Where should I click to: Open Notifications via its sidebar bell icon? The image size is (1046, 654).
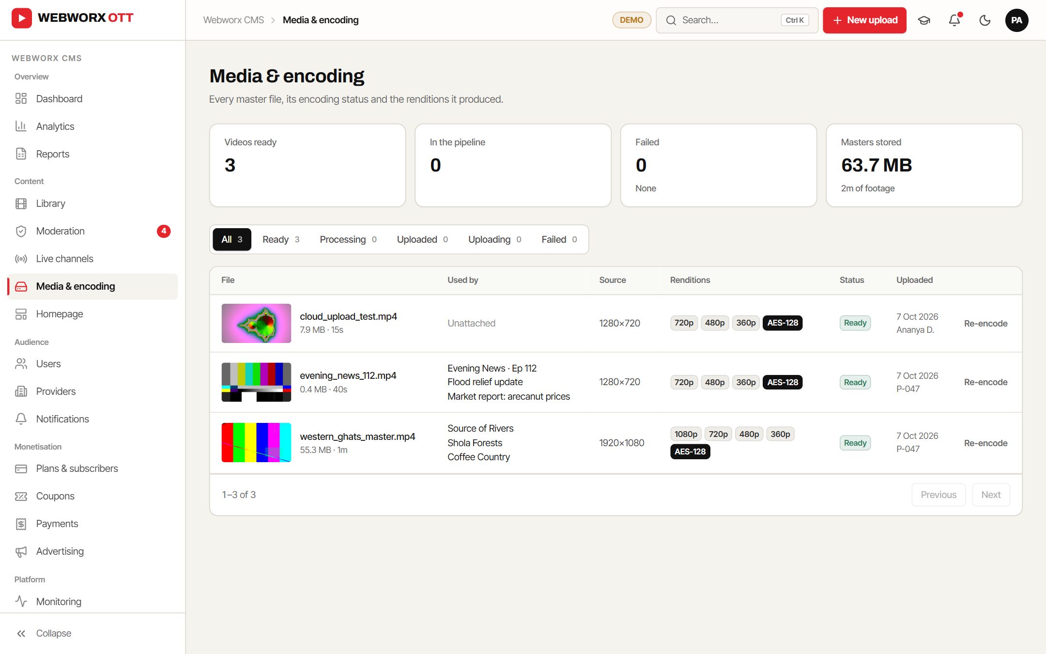pos(21,419)
